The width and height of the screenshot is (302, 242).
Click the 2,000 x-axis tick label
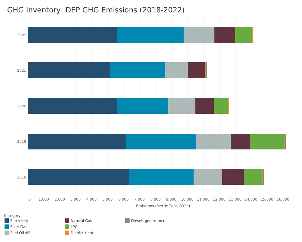click(60, 199)
